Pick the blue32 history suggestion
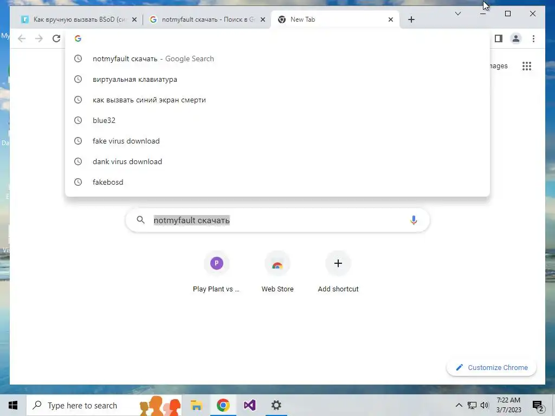 tap(277, 120)
